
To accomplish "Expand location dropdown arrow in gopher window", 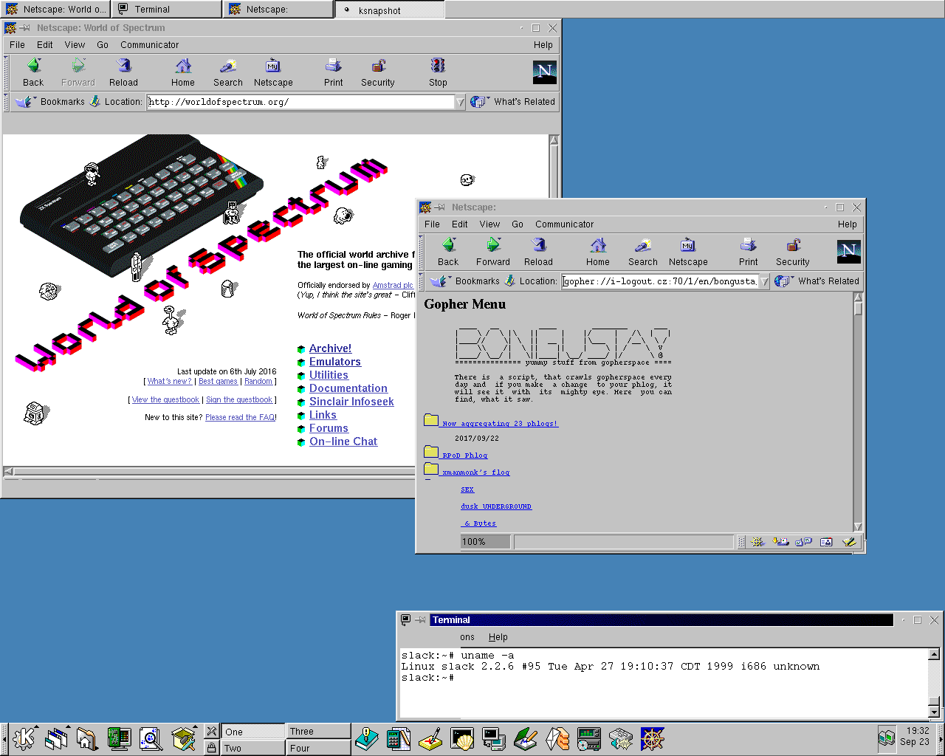I will [x=765, y=281].
